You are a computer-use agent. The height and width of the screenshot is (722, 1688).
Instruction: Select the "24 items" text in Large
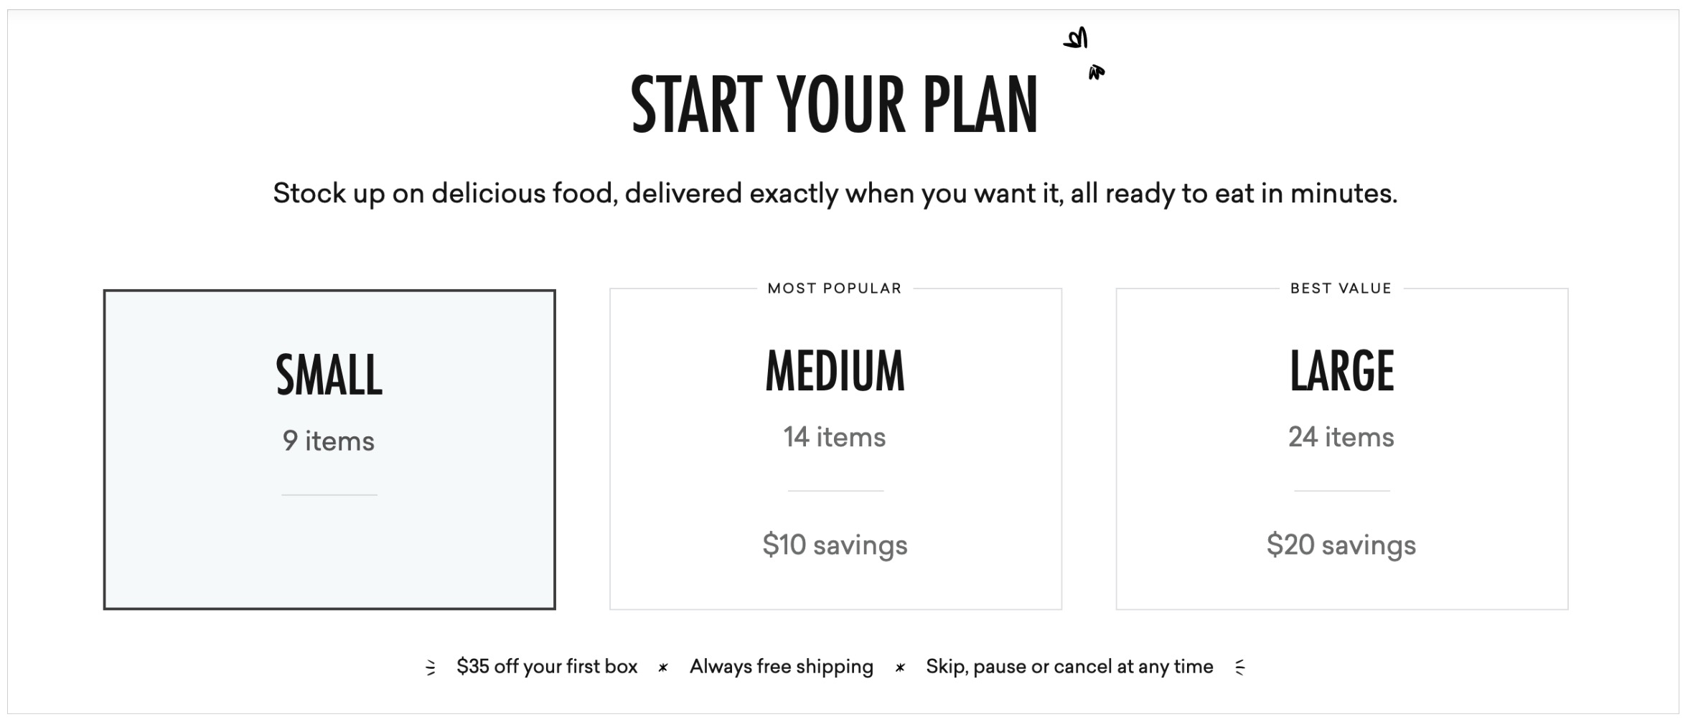coord(1341,437)
